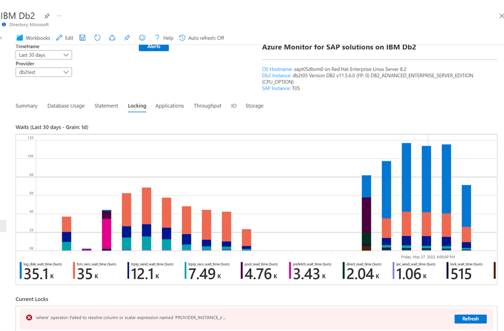Click the toolbar pin icon
Viewport: 504px width, 331px height.
(127, 38)
